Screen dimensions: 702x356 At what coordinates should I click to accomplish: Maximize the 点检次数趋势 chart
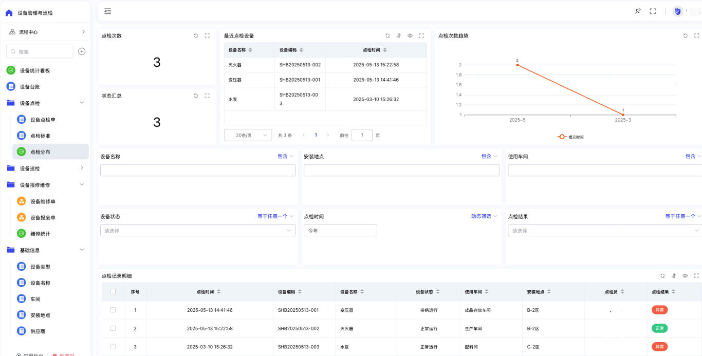[696, 35]
